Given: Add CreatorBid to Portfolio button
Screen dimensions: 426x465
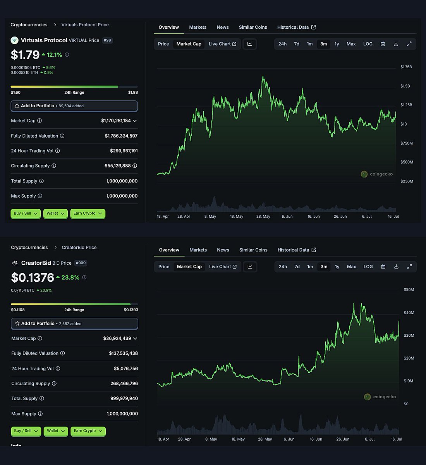Looking at the screenshot, I should [x=74, y=324].
